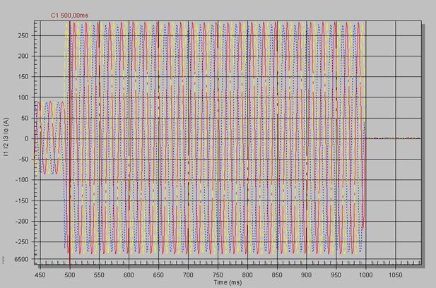
Task: Click the 650 time-axis tick label
Action: [x=158, y=275]
